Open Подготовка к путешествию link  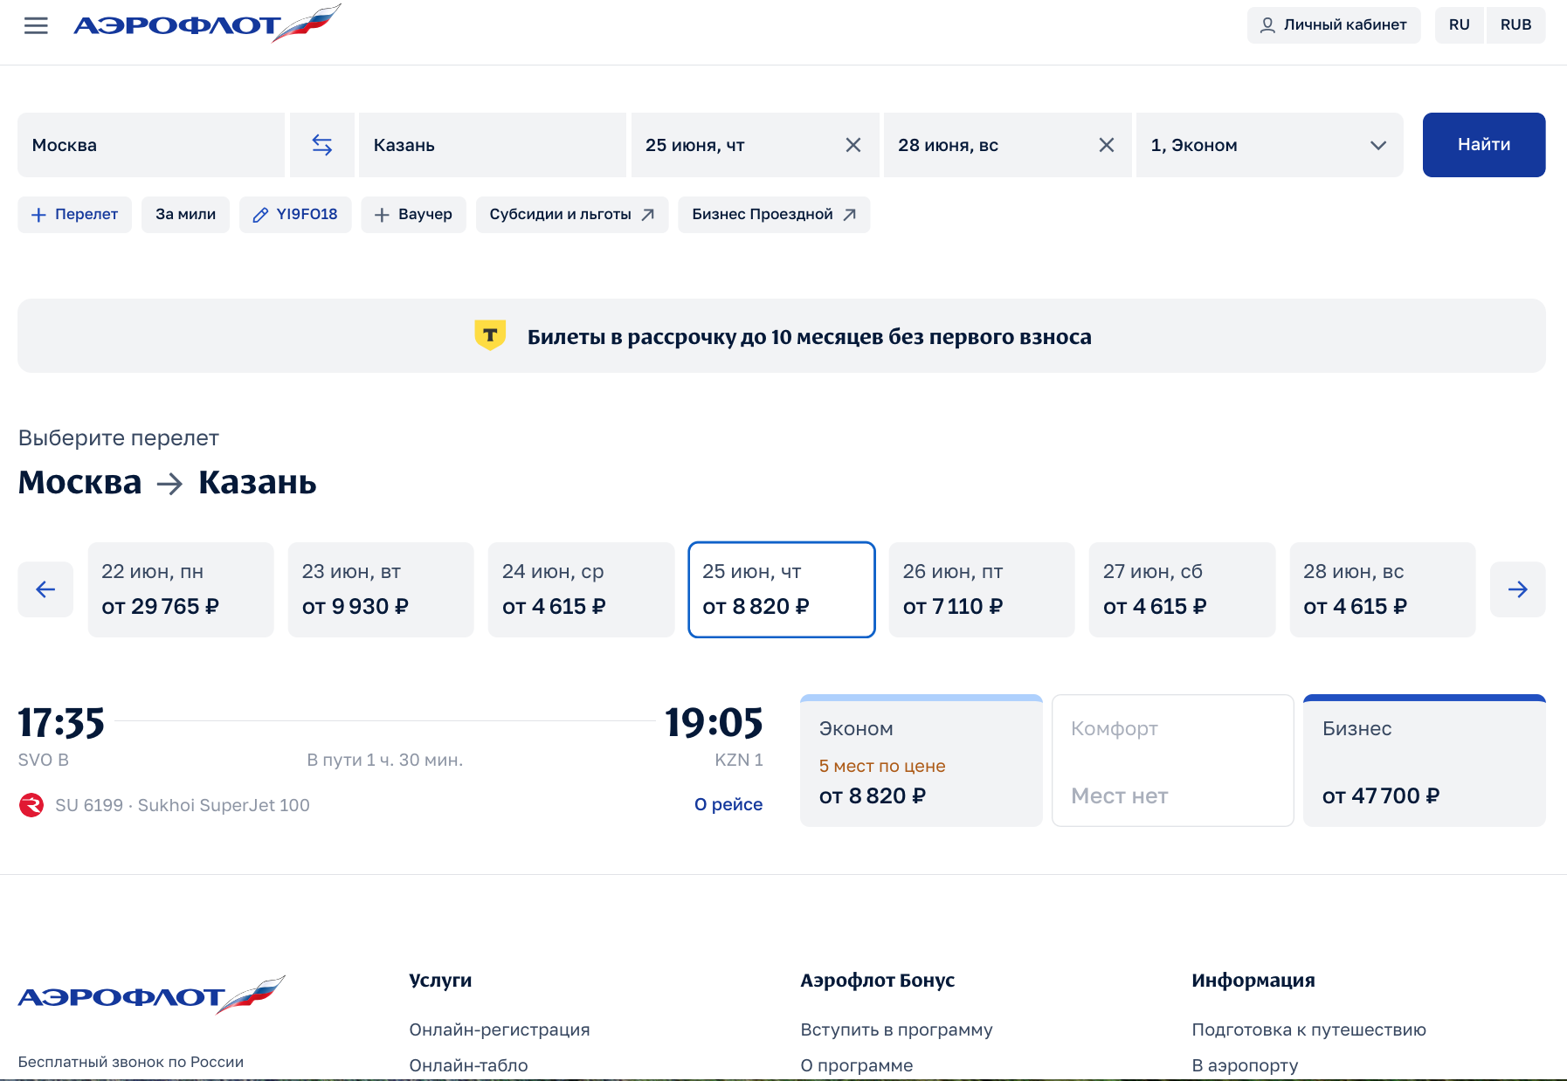[x=1309, y=1029]
